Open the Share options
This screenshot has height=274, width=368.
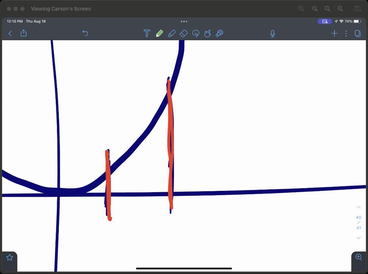pyautogui.click(x=24, y=33)
